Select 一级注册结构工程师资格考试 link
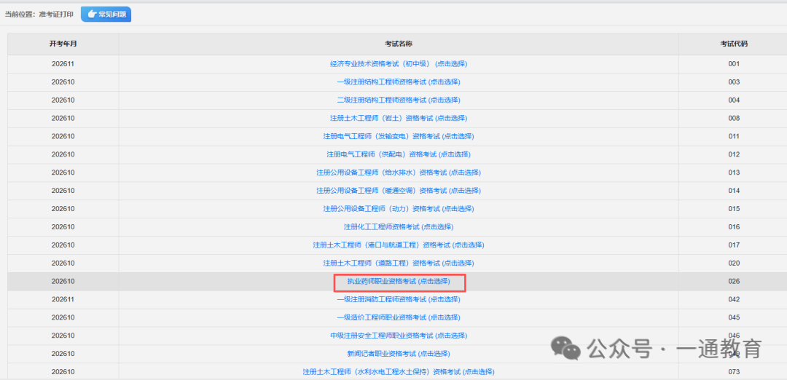787x380 pixels. pos(399,82)
